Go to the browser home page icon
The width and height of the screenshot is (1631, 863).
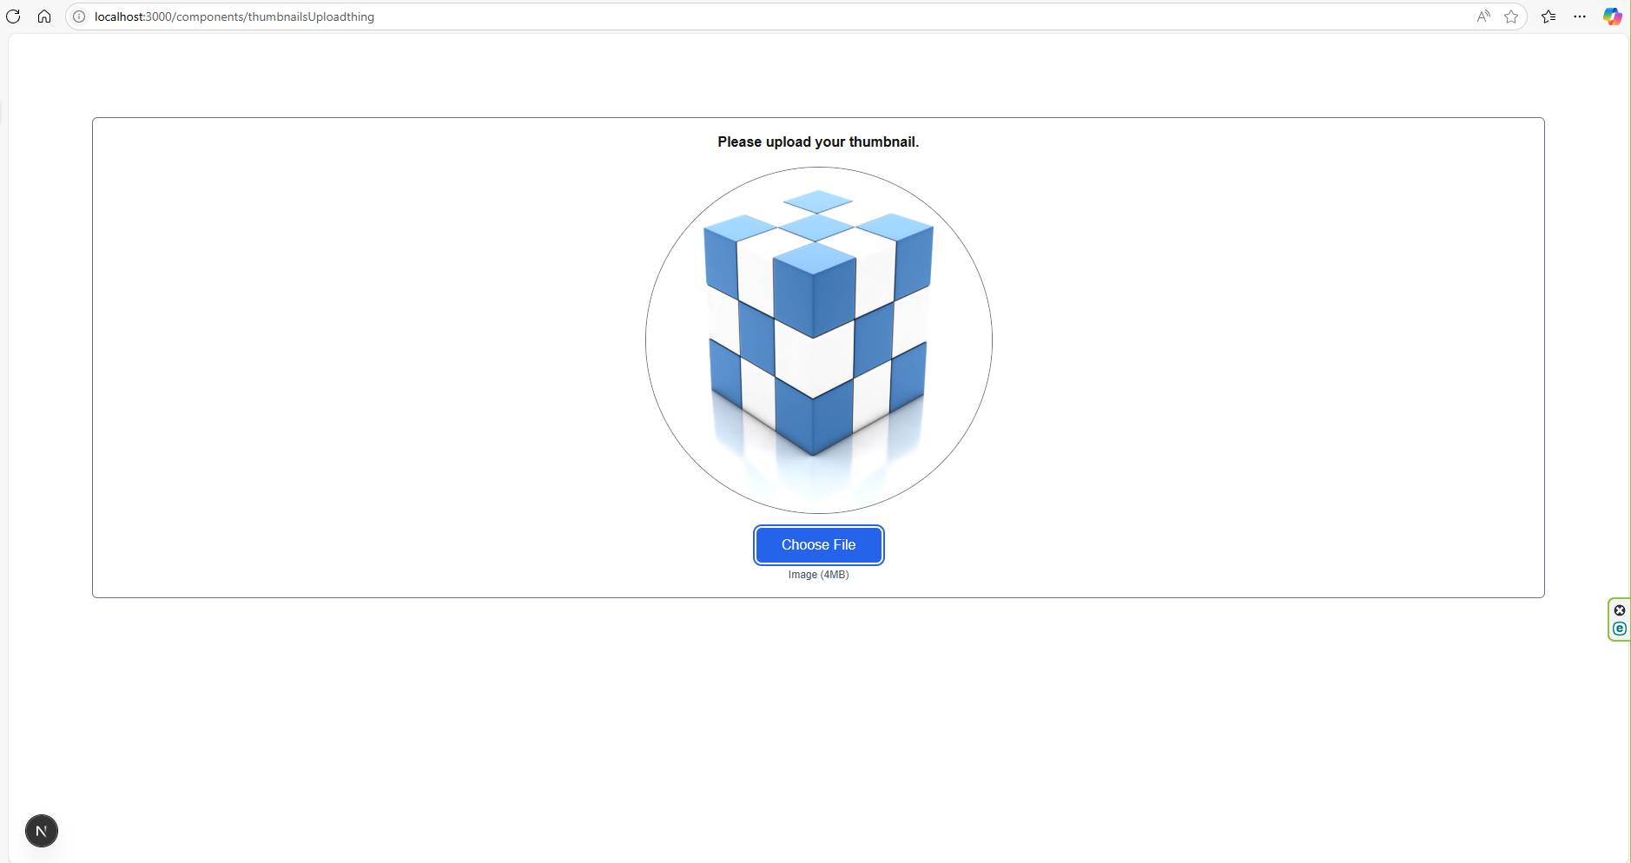tap(44, 16)
